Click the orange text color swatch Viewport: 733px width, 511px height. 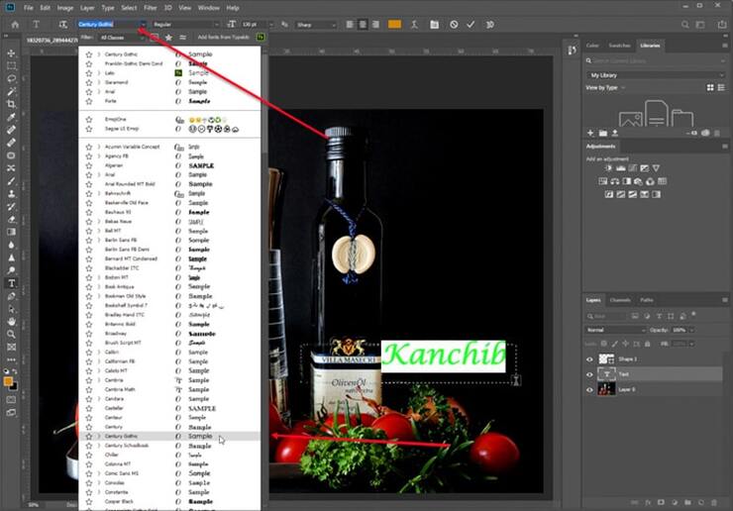[394, 24]
